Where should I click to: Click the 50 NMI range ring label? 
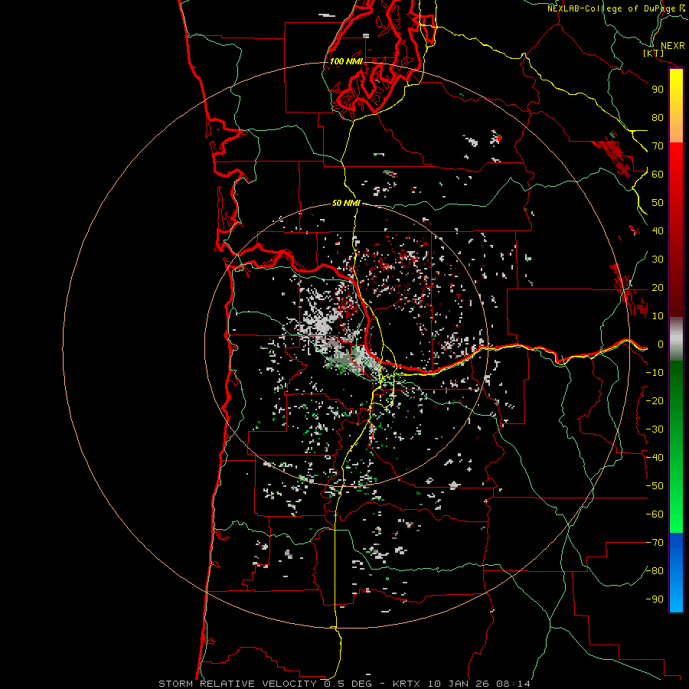346,203
